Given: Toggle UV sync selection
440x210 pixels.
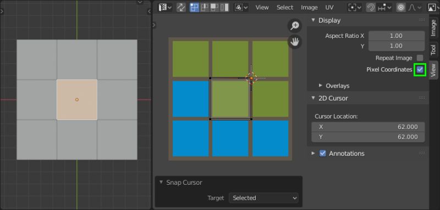Looking at the screenshot, I should tap(181, 8).
